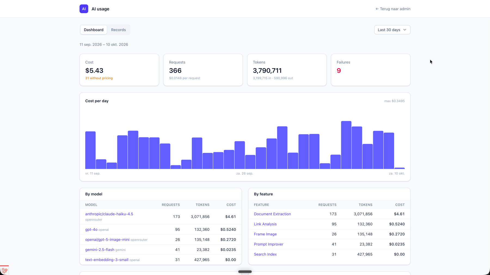Screen dimensions: 490x275
Task: Switch to the Dashboard tab
Action: [x=94, y=30]
